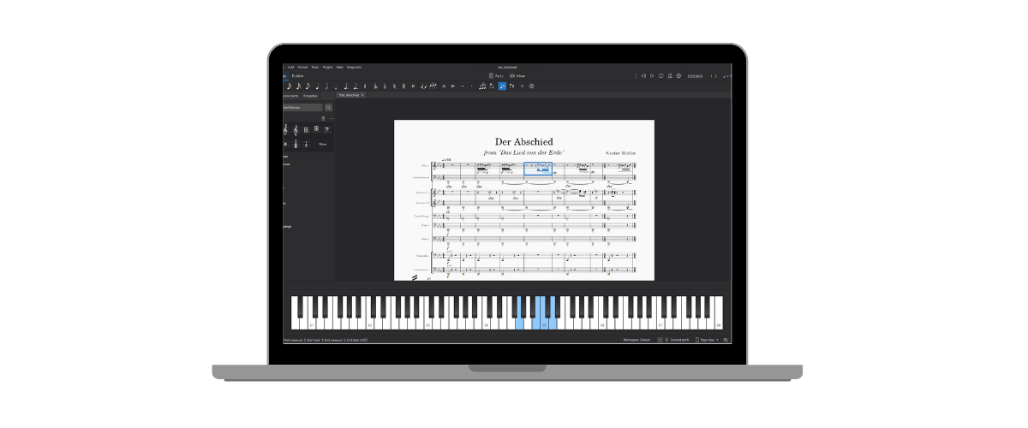Click zoom icon in status bar
This screenshot has height=428, width=1028.
pos(726,340)
